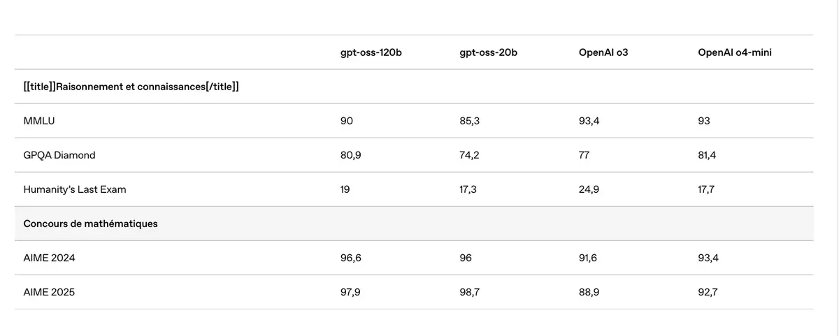Select the Raisonnement et connaissances section title
The image size is (839, 336).
click(131, 87)
